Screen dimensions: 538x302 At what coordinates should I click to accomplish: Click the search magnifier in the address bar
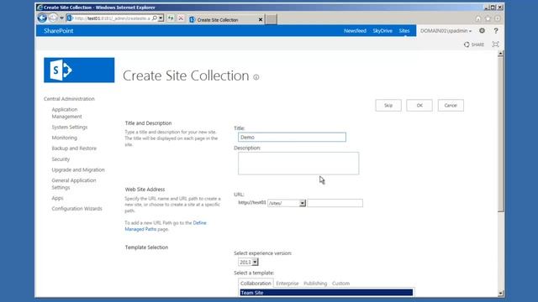155,18
